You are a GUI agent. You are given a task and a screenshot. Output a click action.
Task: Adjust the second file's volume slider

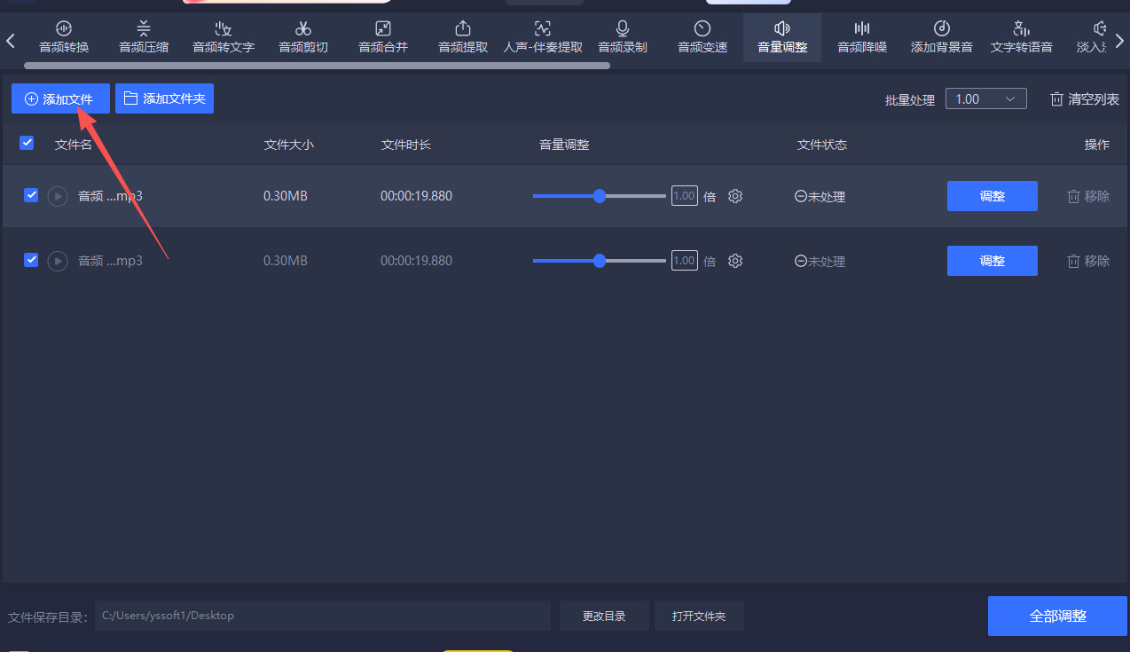pyautogui.click(x=600, y=261)
